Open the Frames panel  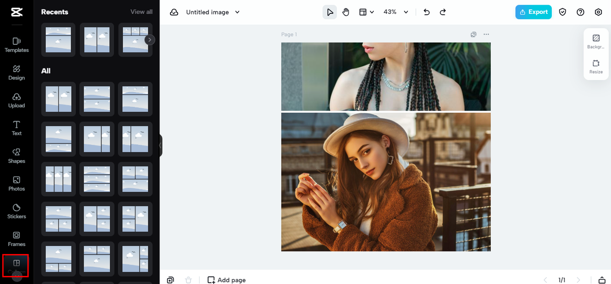pos(17,239)
